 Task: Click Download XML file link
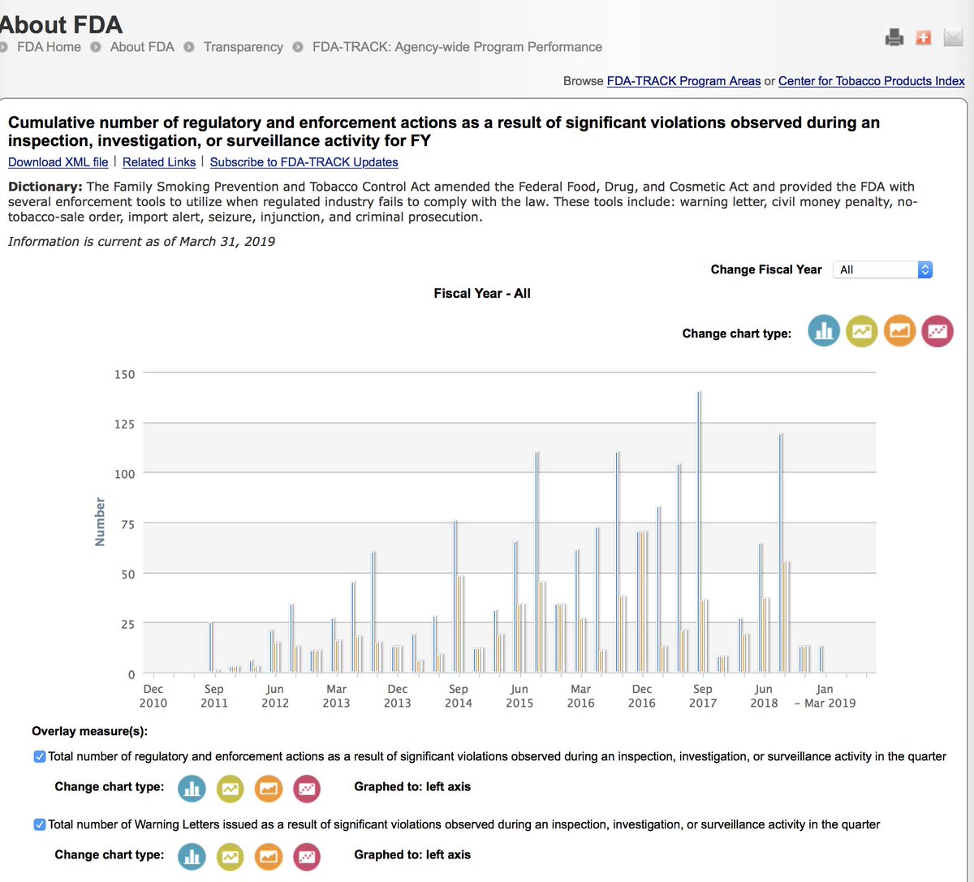tap(58, 162)
